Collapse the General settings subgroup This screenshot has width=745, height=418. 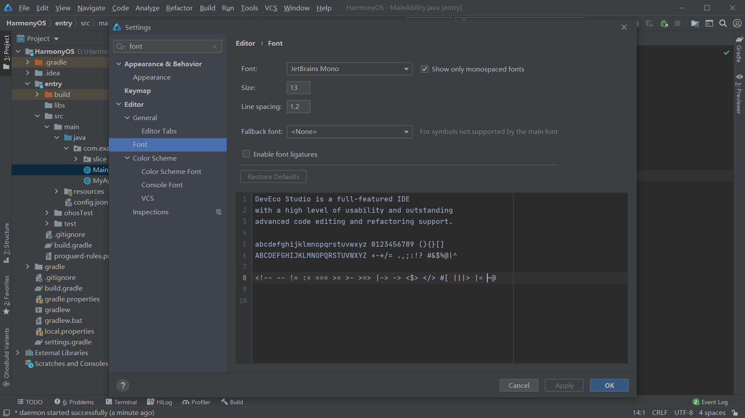click(x=127, y=118)
